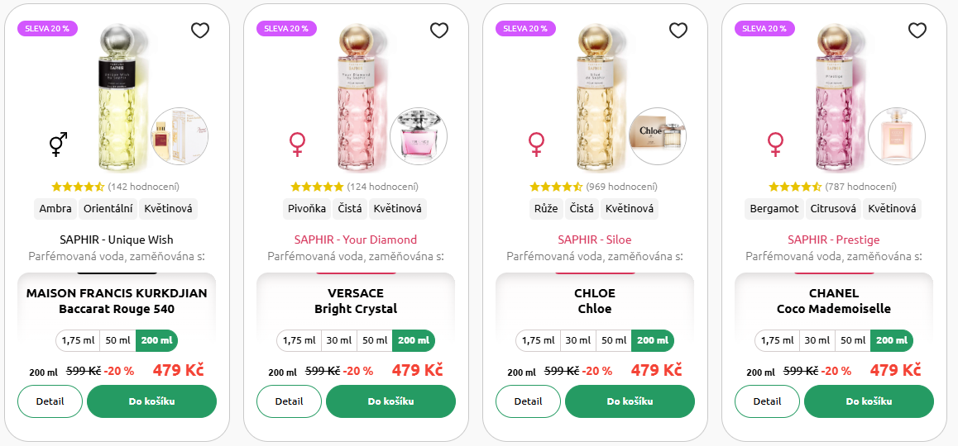Viewport: 958px width, 446px height.
Task: Click the heart on the Siloe card
Action: pos(678,31)
